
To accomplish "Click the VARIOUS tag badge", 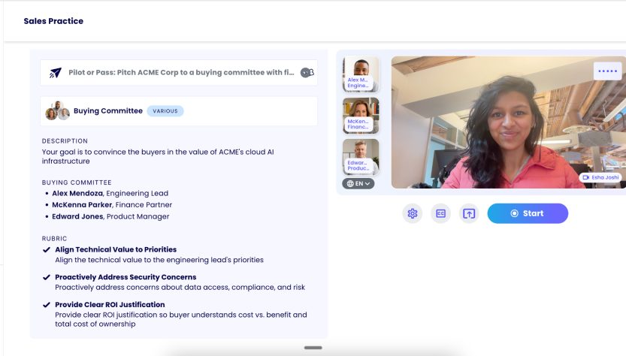I will pyautogui.click(x=165, y=111).
